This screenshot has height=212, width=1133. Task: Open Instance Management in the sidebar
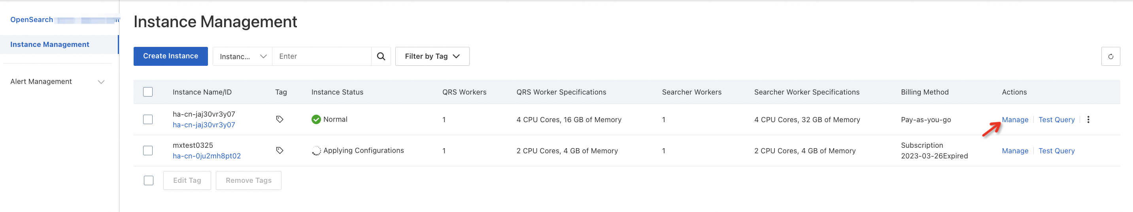point(50,45)
